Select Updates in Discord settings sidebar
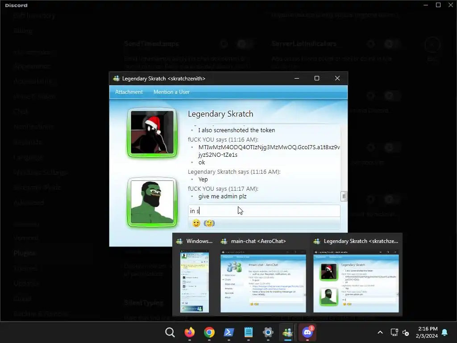Viewport: 457px width, 343px height. [x=26, y=283]
